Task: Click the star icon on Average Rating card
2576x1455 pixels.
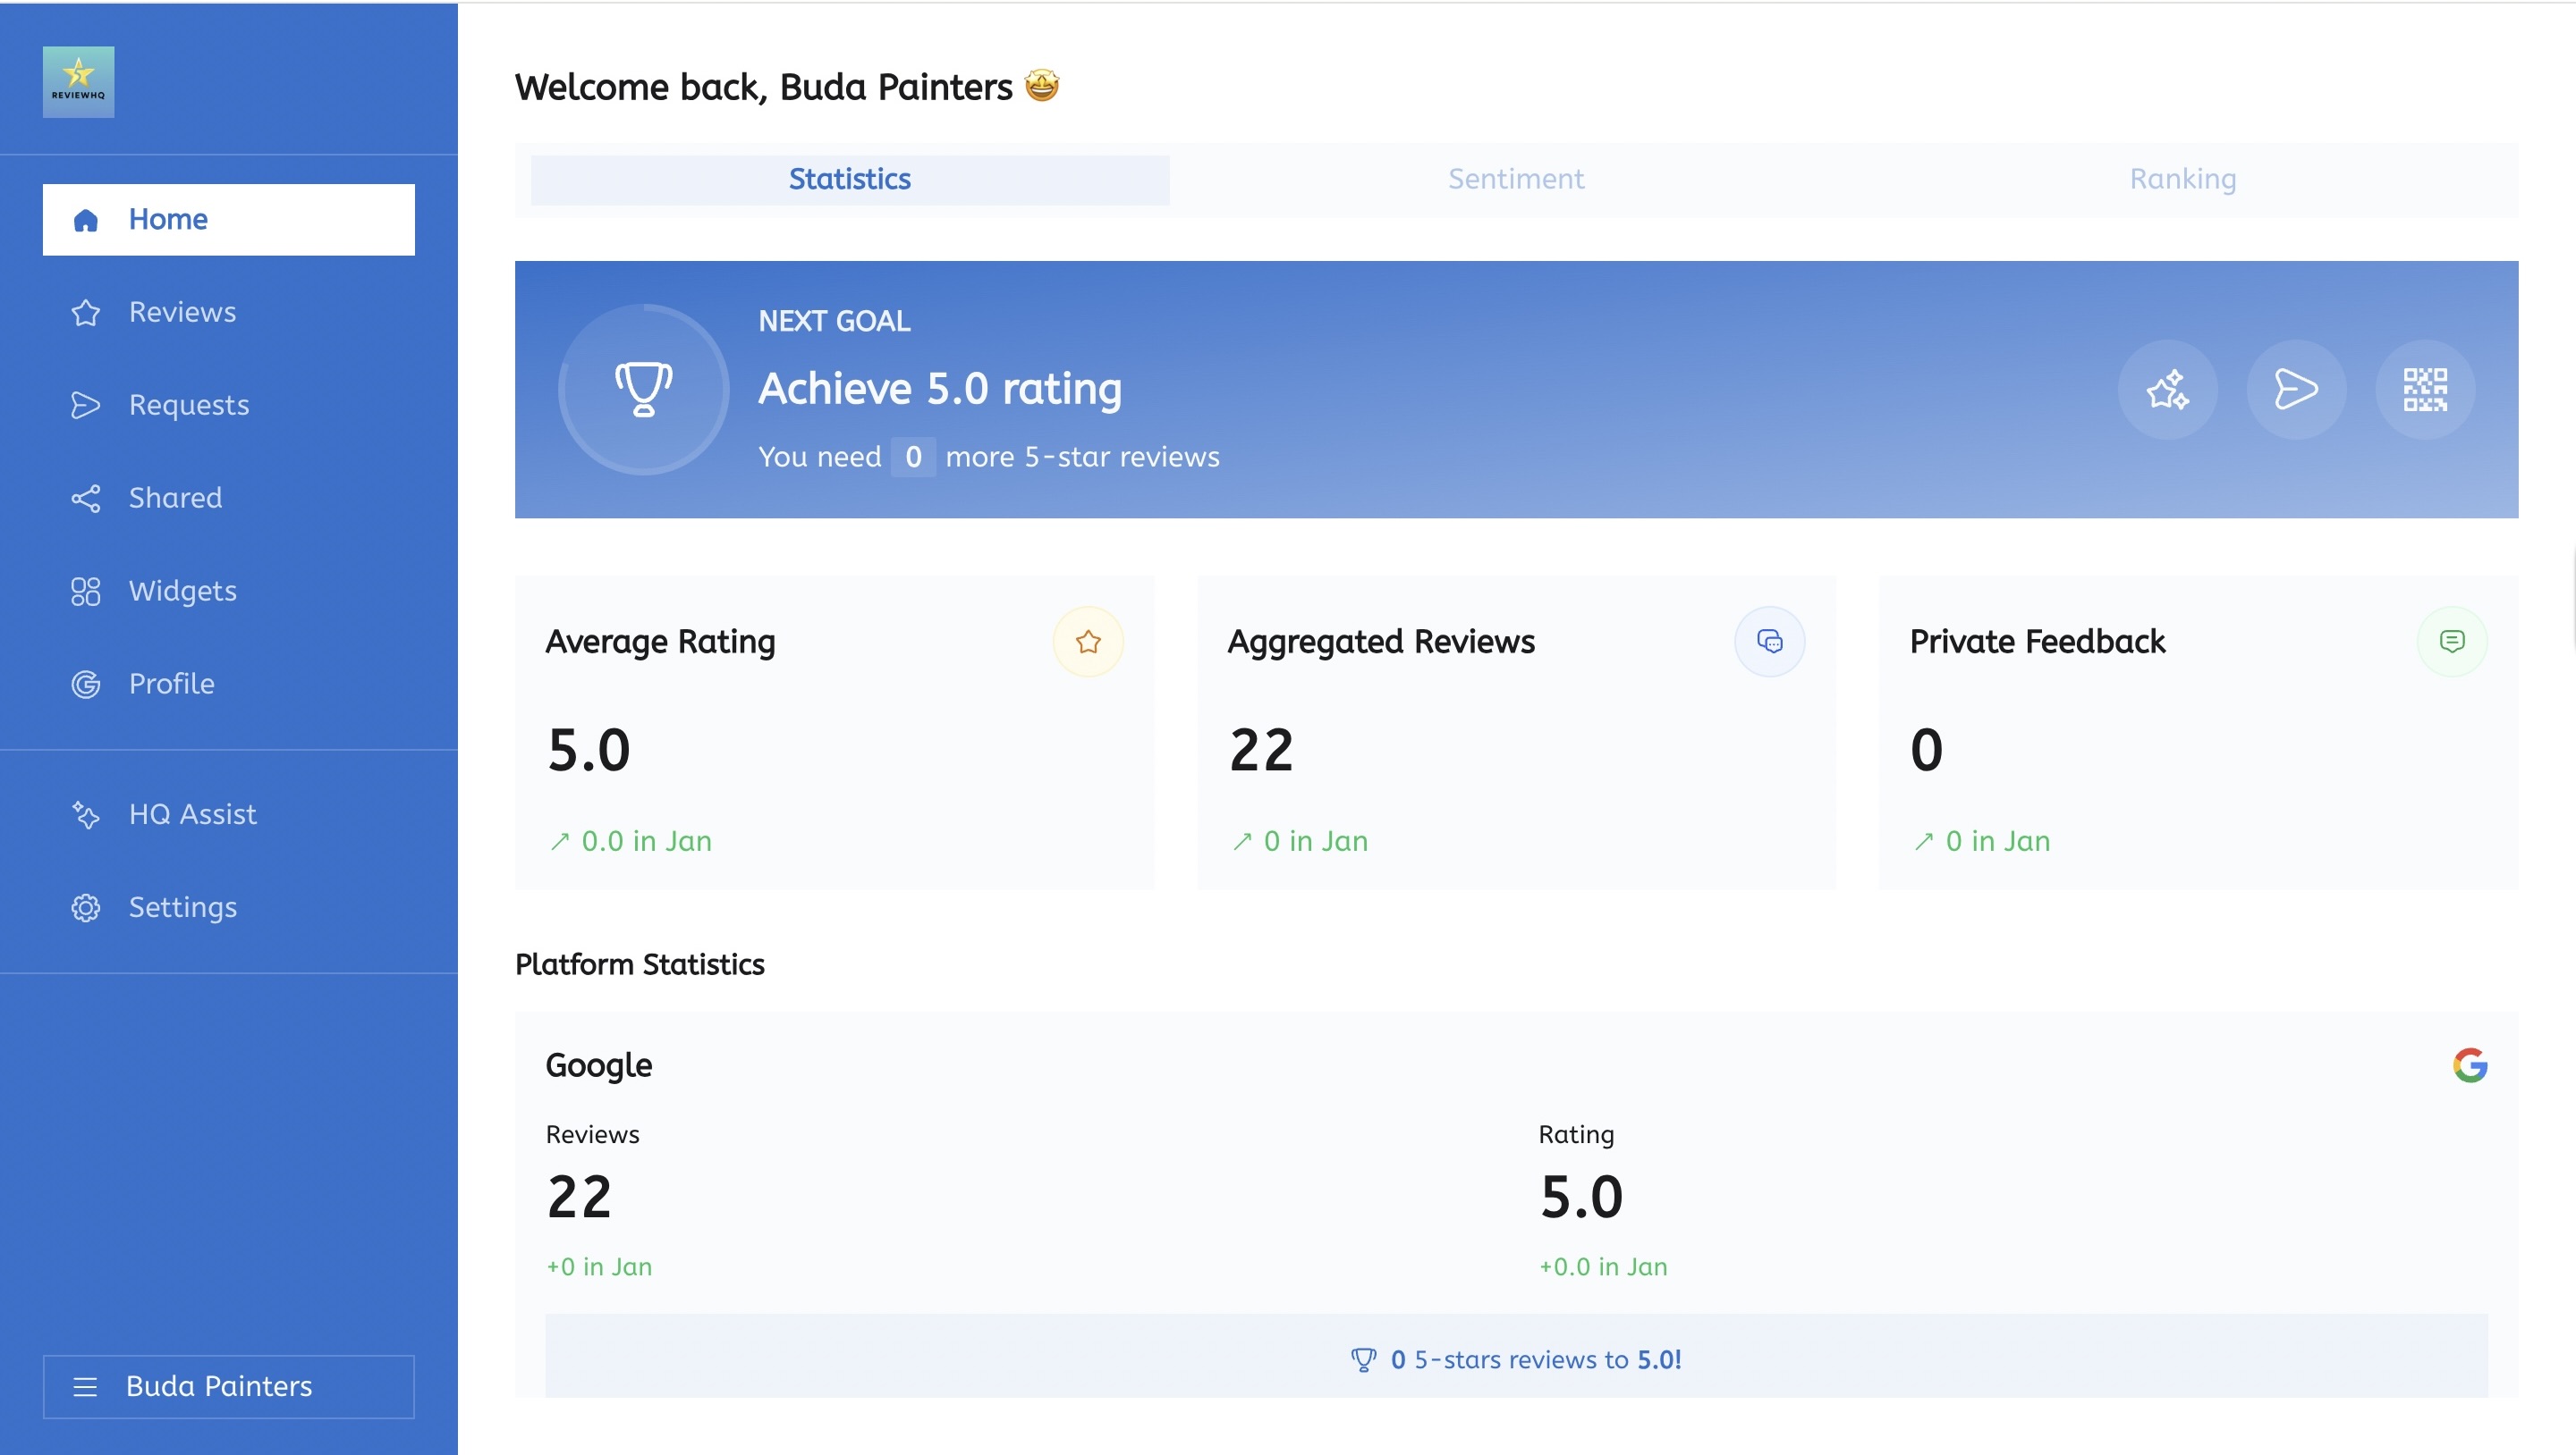Action: (x=1088, y=642)
